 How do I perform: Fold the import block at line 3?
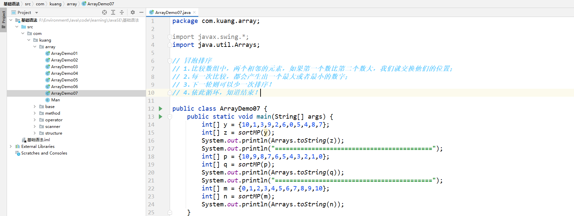coord(170,37)
